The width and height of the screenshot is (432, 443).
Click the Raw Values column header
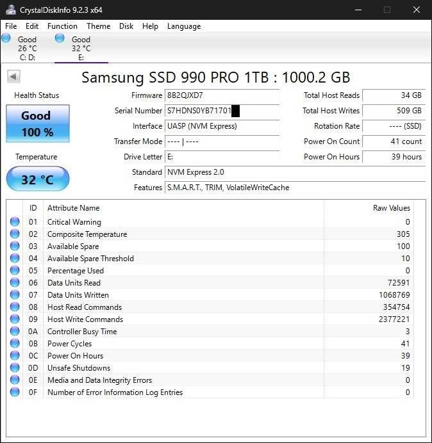pos(369,208)
